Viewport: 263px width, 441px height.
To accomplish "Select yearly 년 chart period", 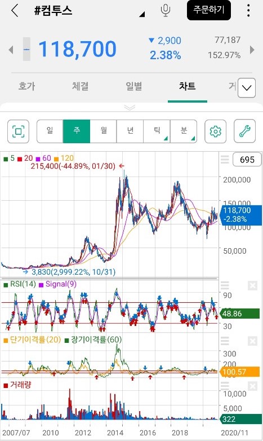I will [130, 131].
